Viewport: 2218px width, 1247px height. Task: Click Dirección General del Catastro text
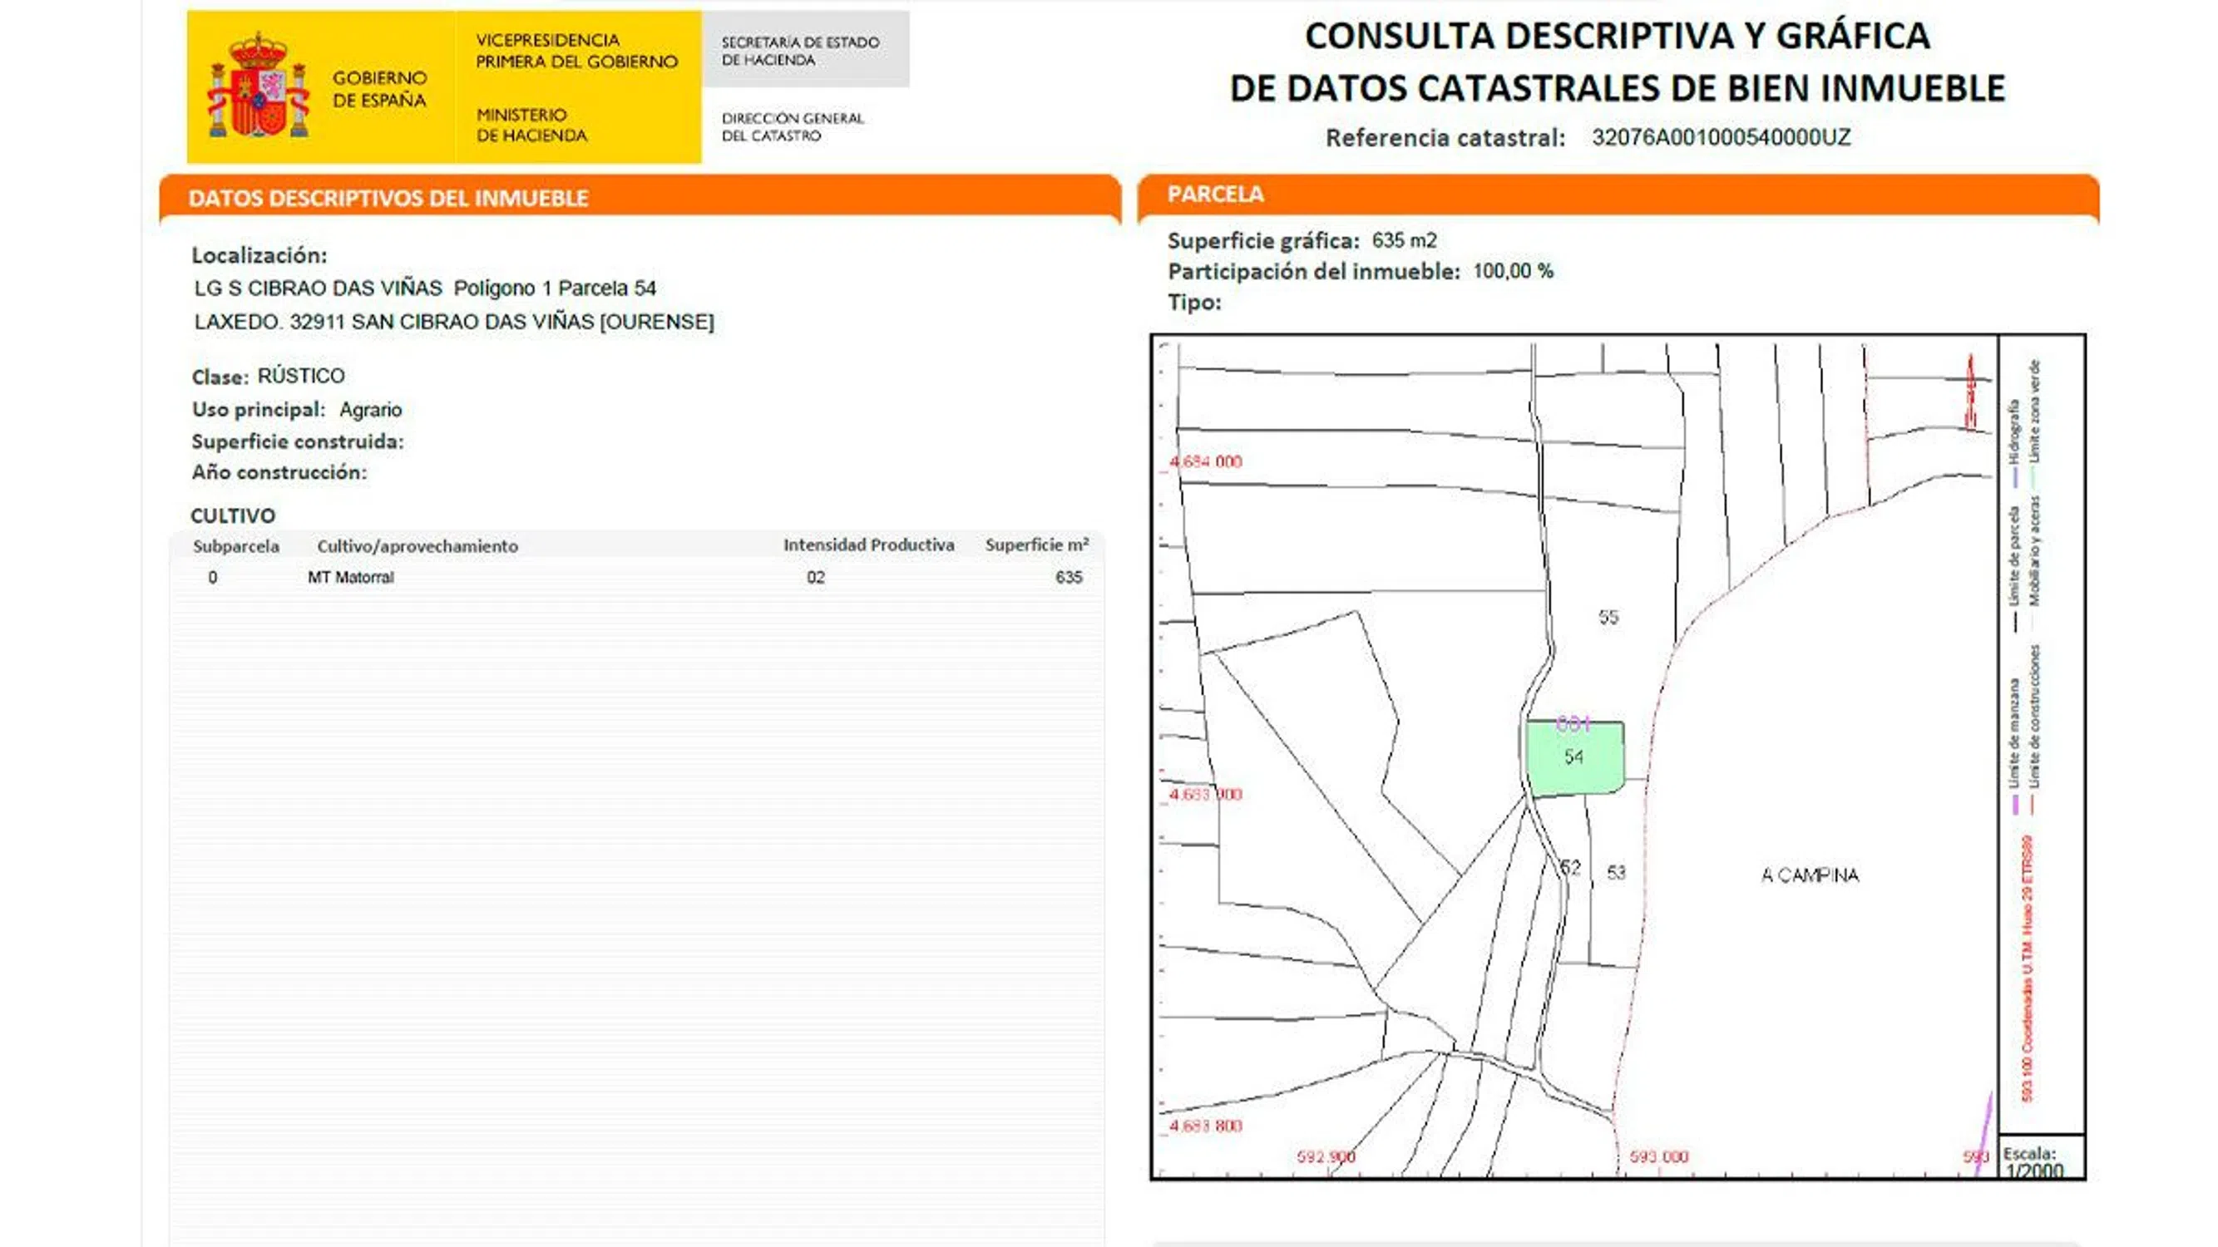pos(792,126)
